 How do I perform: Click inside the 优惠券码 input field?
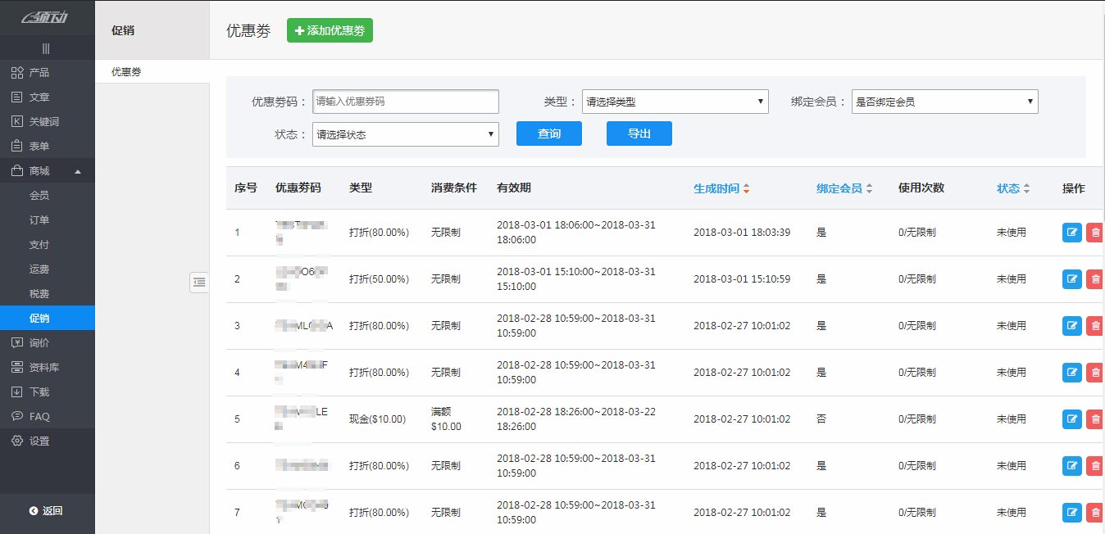coord(405,101)
